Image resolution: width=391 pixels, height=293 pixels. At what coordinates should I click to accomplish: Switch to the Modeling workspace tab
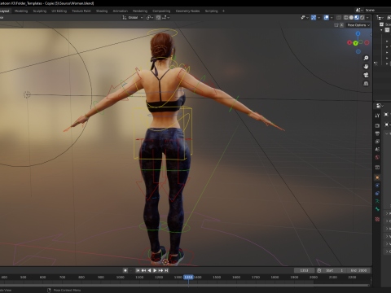click(21, 11)
